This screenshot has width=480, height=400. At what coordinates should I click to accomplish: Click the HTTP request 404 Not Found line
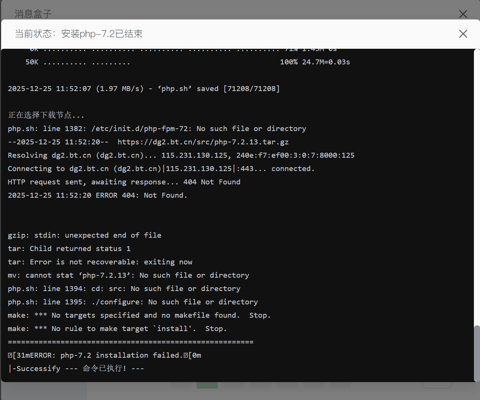click(x=124, y=182)
